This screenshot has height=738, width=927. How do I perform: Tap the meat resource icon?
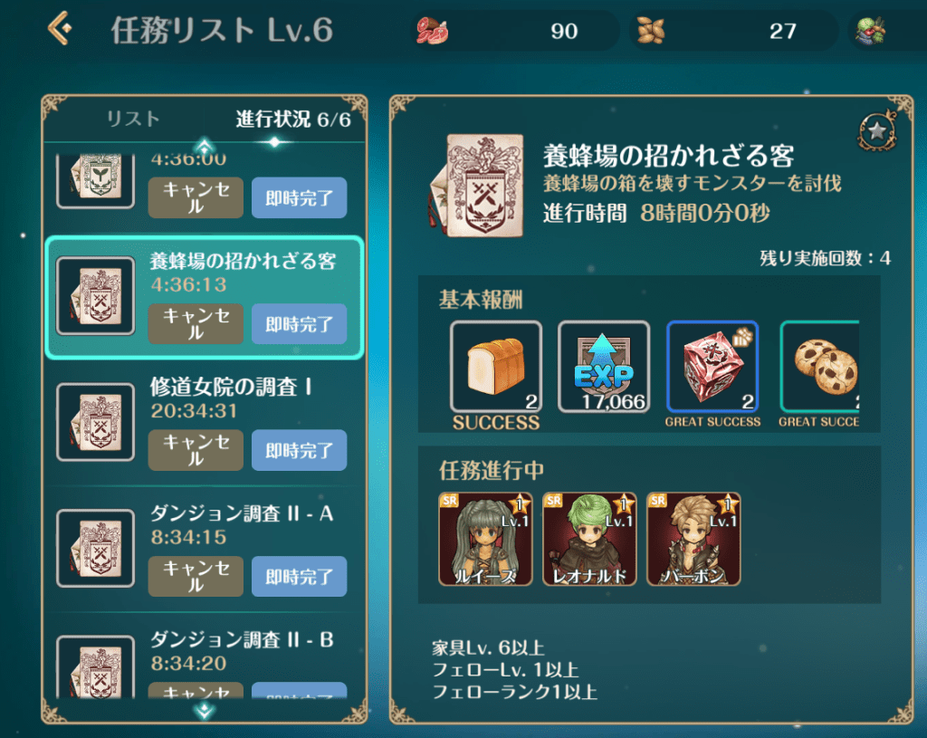(x=432, y=31)
